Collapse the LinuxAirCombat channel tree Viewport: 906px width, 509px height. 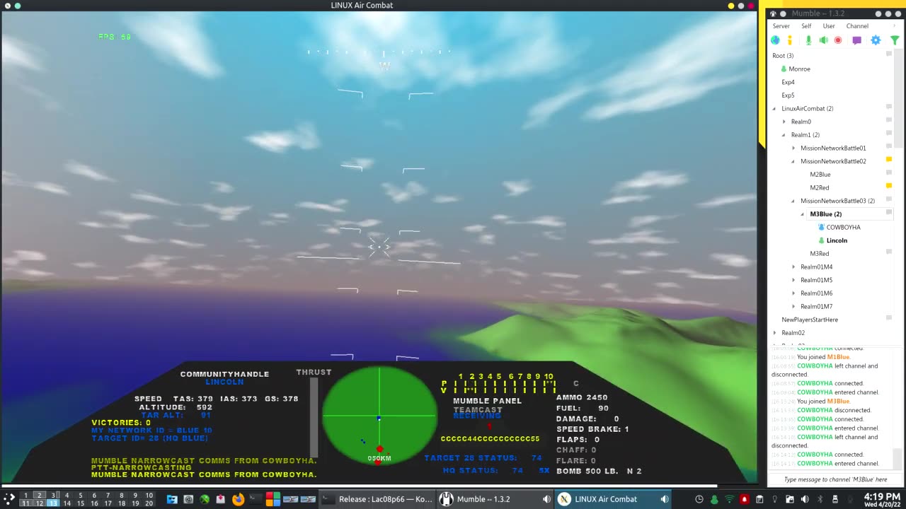pos(774,109)
